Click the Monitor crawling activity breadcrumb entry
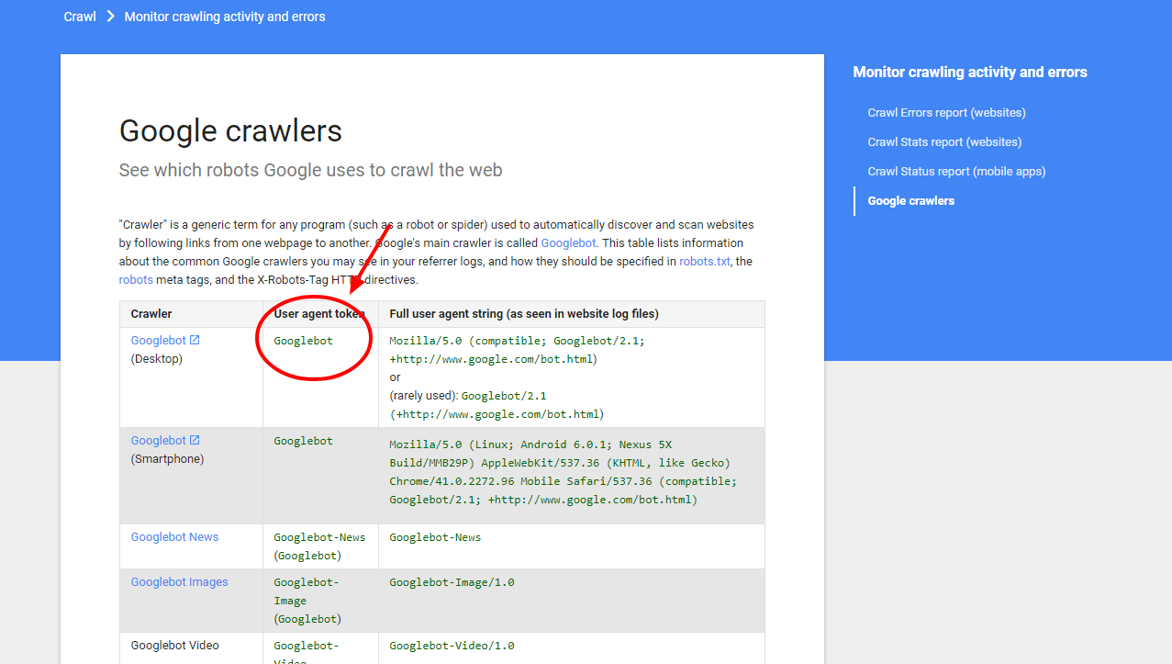This screenshot has width=1172, height=664. point(224,16)
